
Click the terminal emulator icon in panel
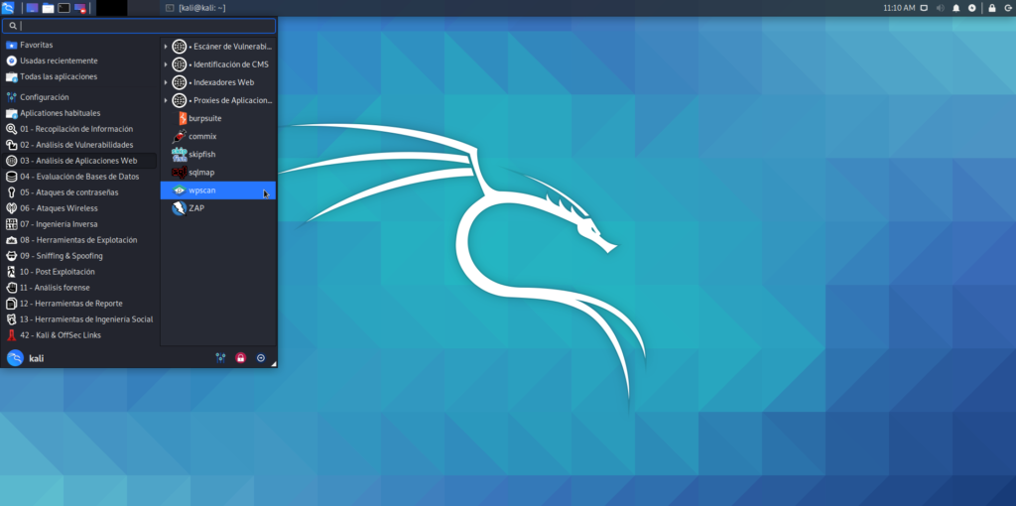point(64,8)
